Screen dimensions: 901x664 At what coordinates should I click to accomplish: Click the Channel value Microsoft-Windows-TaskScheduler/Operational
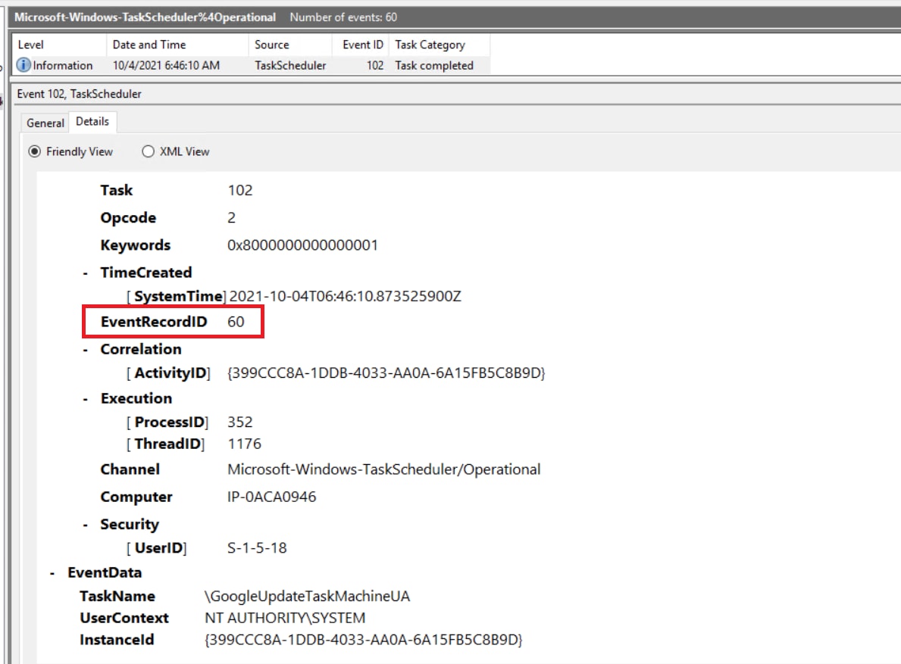click(x=384, y=470)
